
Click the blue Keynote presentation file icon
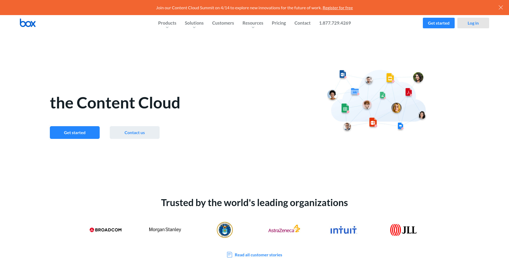pos(400,126)
